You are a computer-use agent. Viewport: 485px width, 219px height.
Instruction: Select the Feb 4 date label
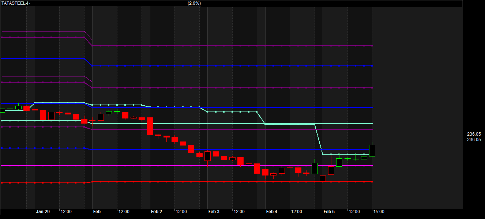click(272, 212)
